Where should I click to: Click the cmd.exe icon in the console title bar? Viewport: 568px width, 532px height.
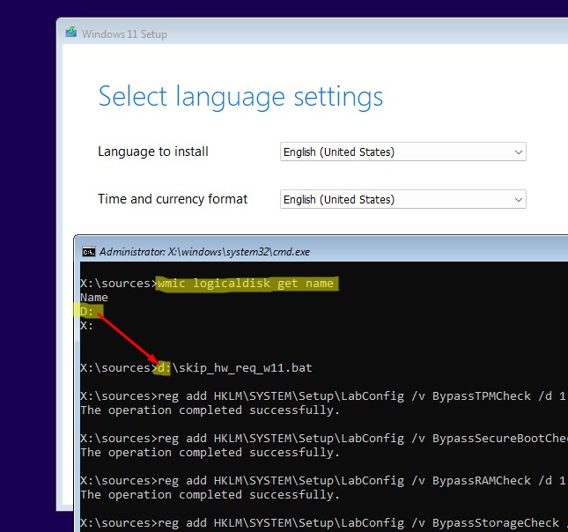pos(88,251)
